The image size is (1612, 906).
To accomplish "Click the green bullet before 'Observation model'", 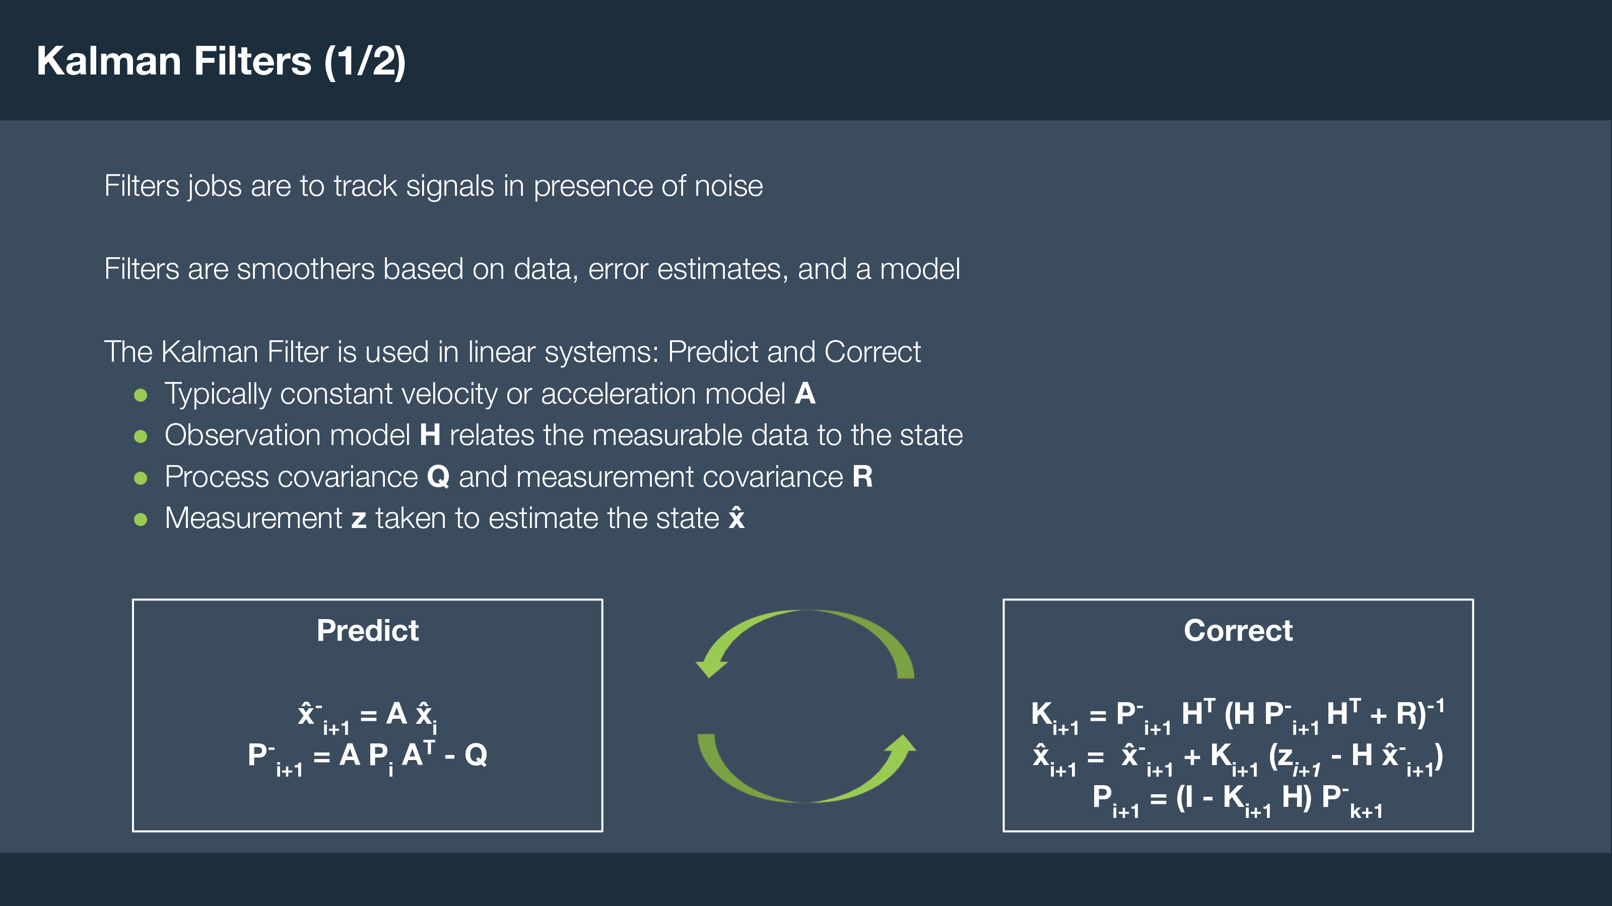I will click(x=141, y=436).
